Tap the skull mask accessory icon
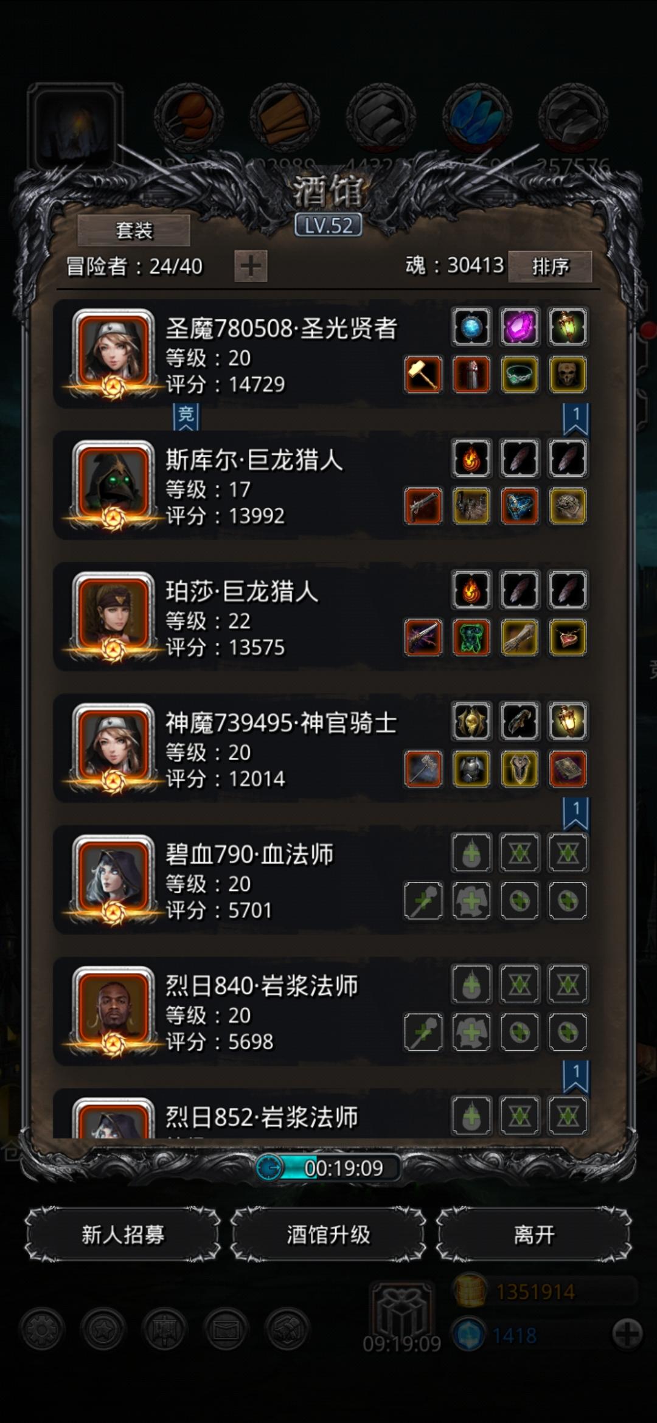 (x=568, y=375)
